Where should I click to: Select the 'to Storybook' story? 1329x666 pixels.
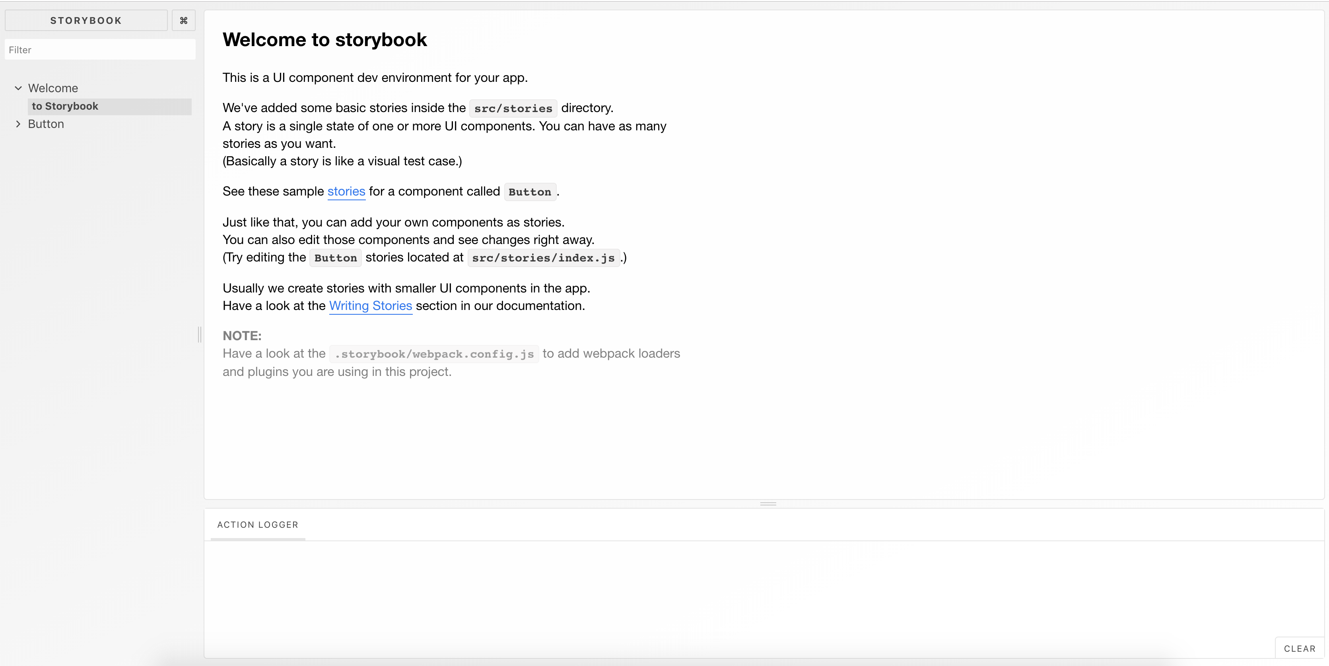65,106
